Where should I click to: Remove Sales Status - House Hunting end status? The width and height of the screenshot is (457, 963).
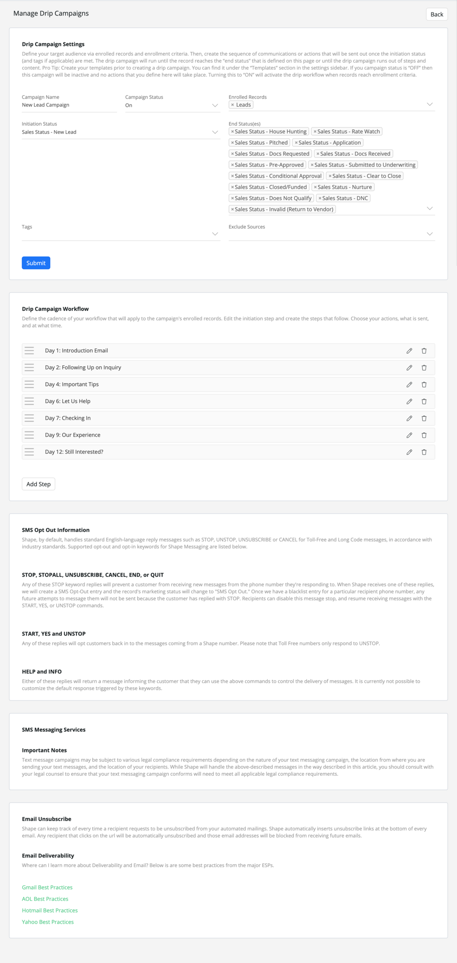[232, 132]
